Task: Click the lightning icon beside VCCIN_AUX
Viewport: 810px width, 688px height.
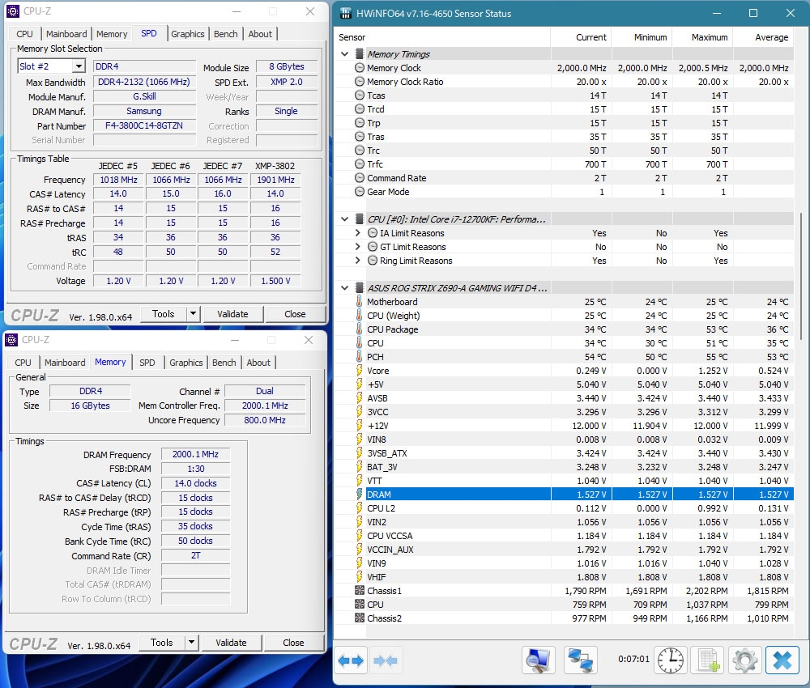Action: (x=359, y=549)
